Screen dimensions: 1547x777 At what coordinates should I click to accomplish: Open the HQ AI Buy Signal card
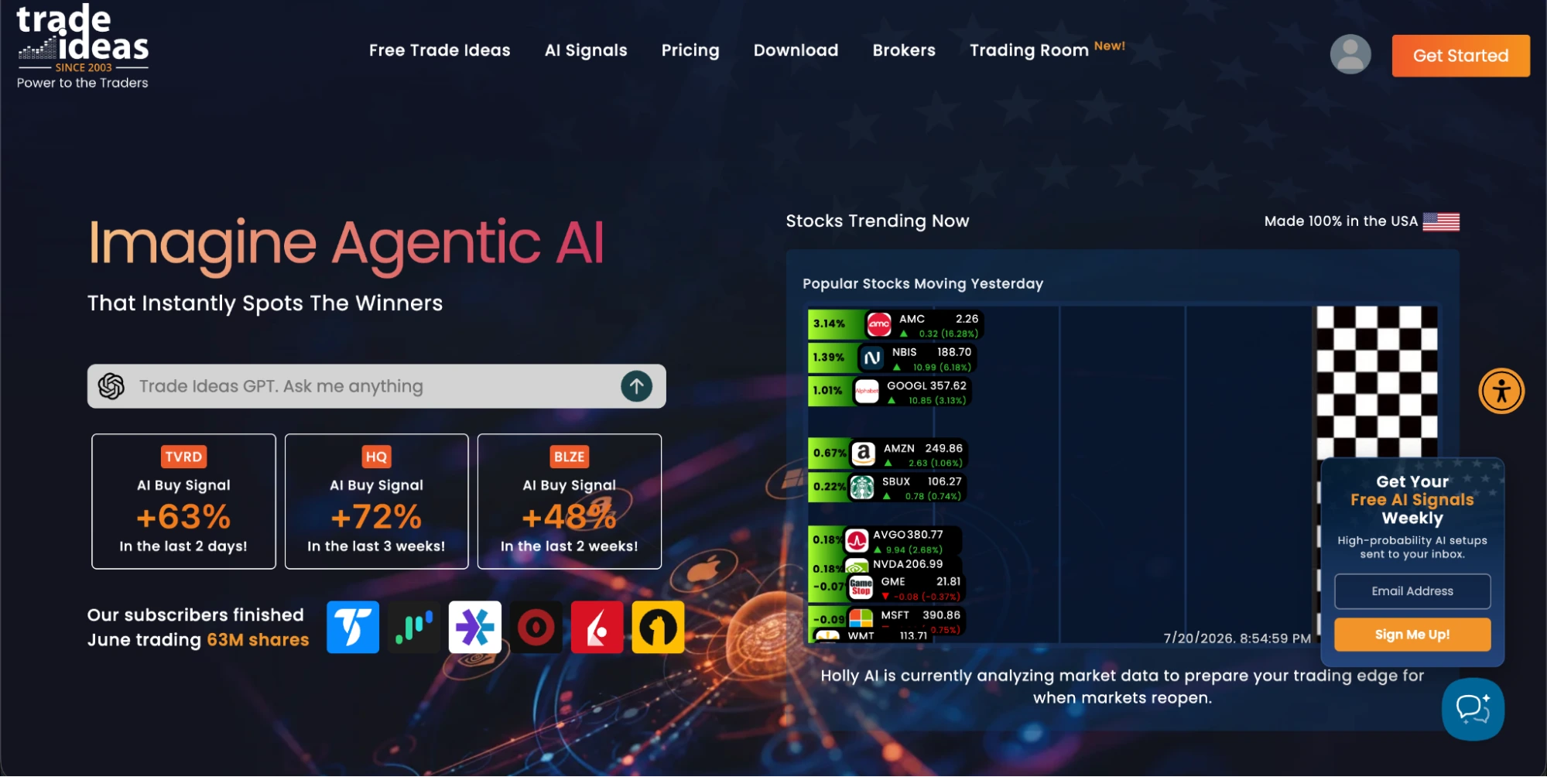[x=376, y=501]
